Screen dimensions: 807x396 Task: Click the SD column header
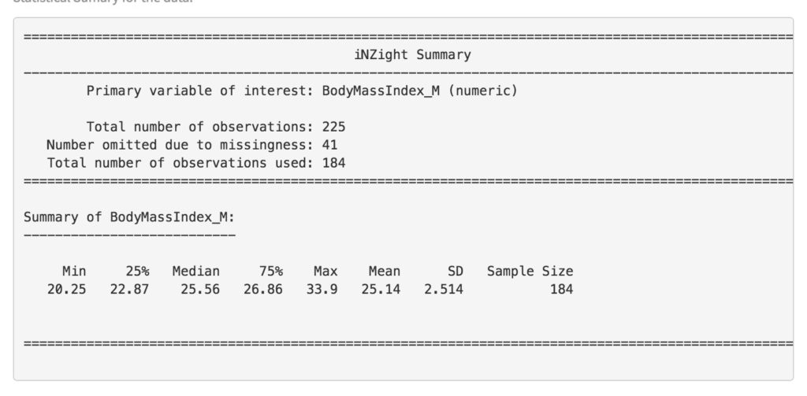(x=456, y=271)
